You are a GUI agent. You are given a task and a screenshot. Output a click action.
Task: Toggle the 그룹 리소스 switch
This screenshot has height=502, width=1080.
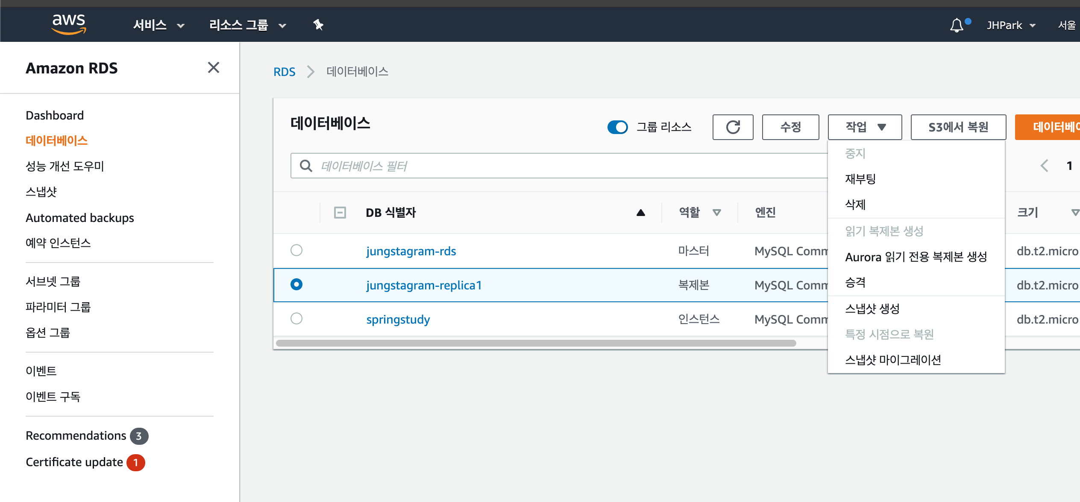617,127
